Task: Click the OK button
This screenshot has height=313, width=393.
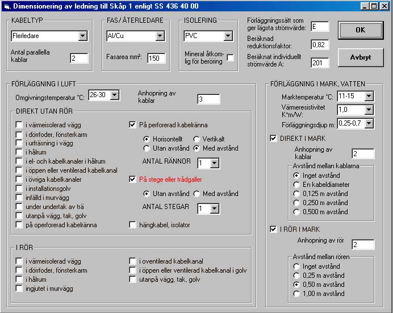Action: pyautogui.click(x=361, y=30)
